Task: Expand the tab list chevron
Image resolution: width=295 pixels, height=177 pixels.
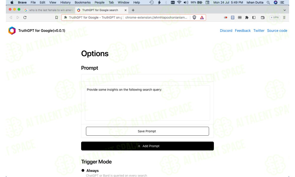Action: 285,10
